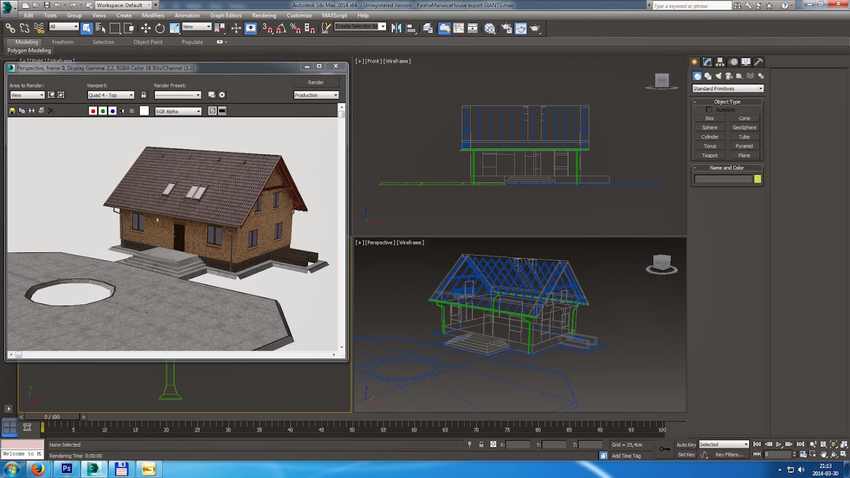Open the Rendering menu
This screenshot has width=850, height=478.
pyautogui.click(x=263, y=16)
